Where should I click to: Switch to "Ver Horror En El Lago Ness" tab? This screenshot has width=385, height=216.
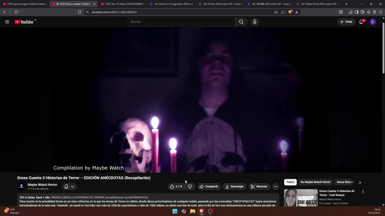pos(171,4)
